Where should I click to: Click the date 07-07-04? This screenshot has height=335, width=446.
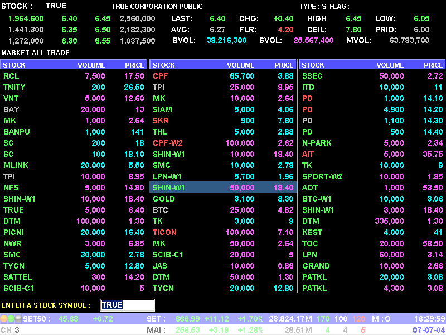coord(429,330)
